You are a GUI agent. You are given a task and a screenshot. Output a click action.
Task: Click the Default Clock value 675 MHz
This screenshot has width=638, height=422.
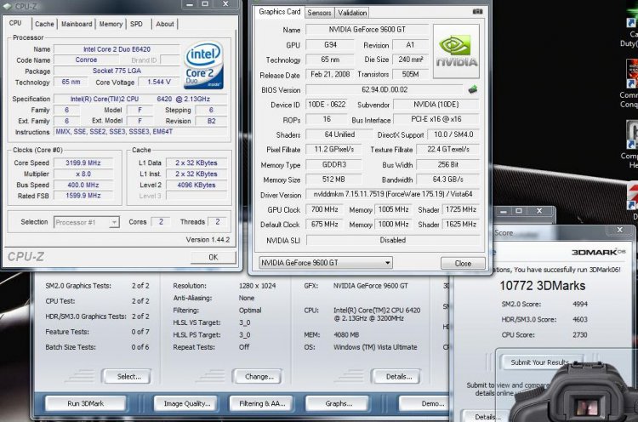coord(324,225)
